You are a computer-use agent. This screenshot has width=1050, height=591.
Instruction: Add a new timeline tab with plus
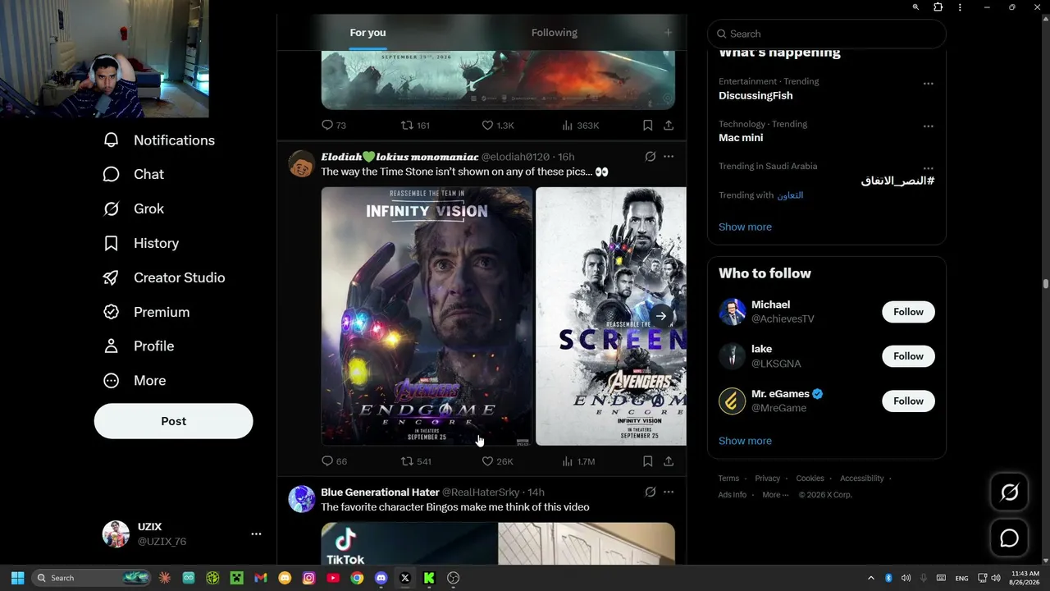pos(668,33)
